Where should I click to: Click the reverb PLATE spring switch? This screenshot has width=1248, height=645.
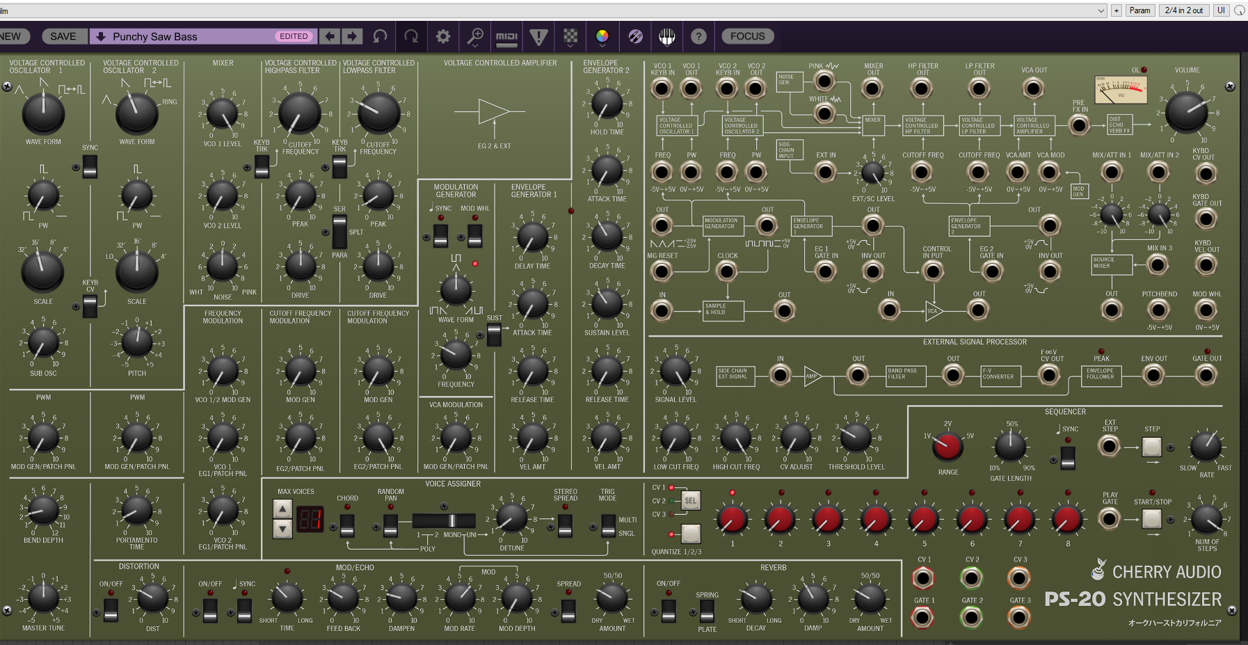pos(707,610)
